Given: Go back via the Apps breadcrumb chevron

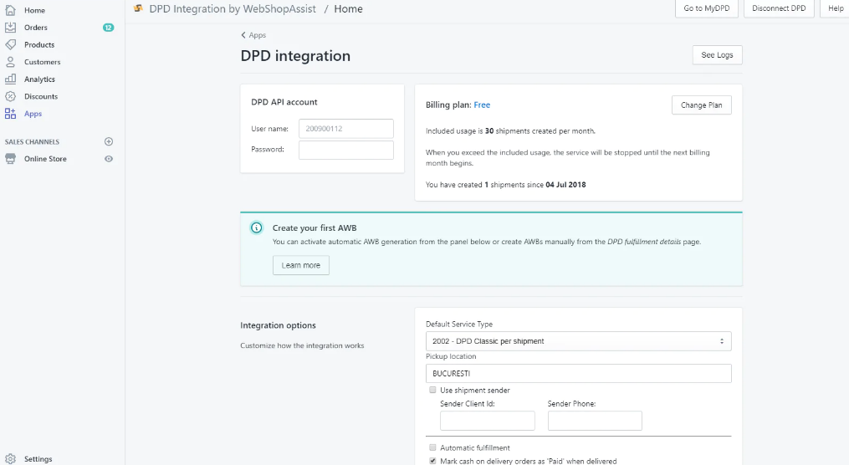Looking at the screenshot, I should (x=243, y=35).
